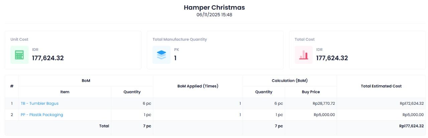
Task: Click the date 06/11/2025 15:48 subtitle
Action: click(214, 15)
